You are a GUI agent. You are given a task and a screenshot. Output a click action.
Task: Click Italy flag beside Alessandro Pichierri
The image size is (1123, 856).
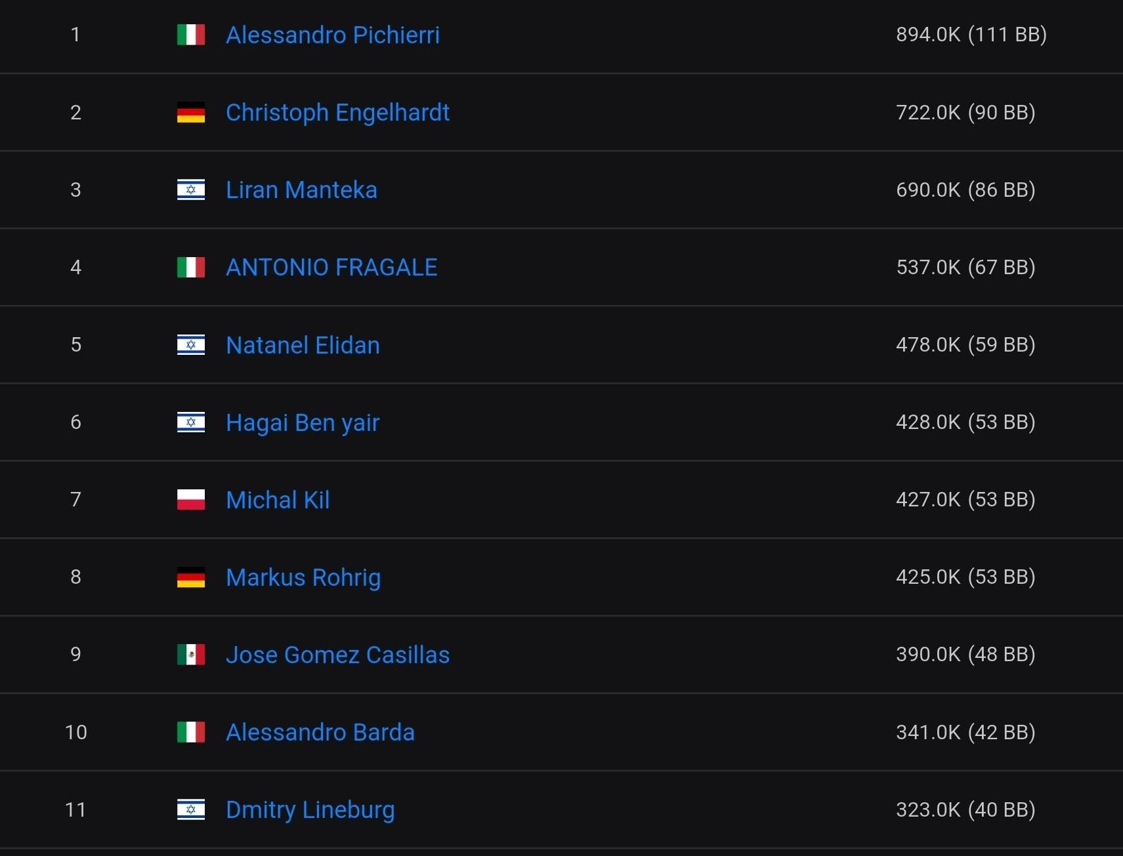tap(191, 35)
